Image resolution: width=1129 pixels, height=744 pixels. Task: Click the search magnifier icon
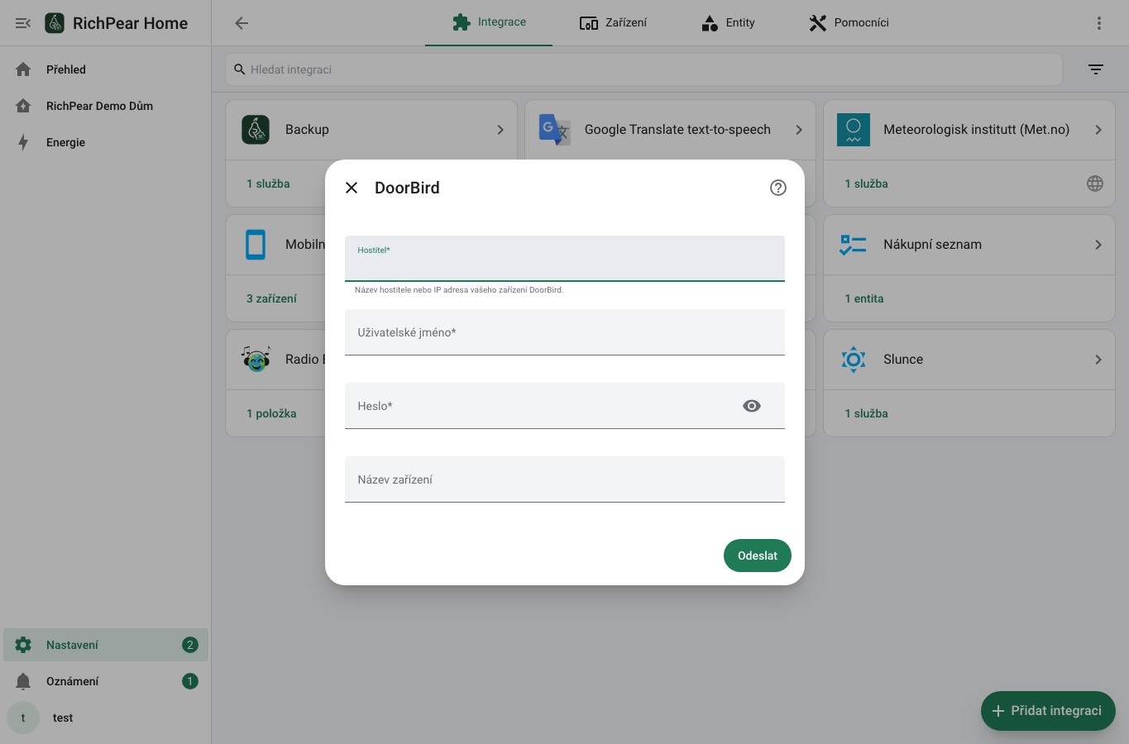(x=240, y=69)
